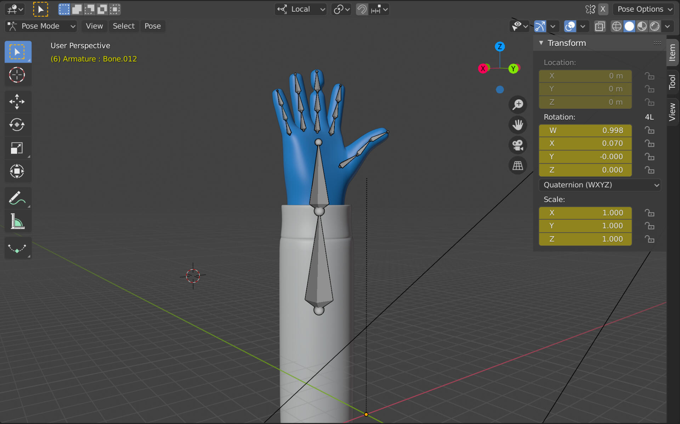Select the Scale tool
Image resolution: width=680 pixels, height=424 pixels.
coord(18,148)
